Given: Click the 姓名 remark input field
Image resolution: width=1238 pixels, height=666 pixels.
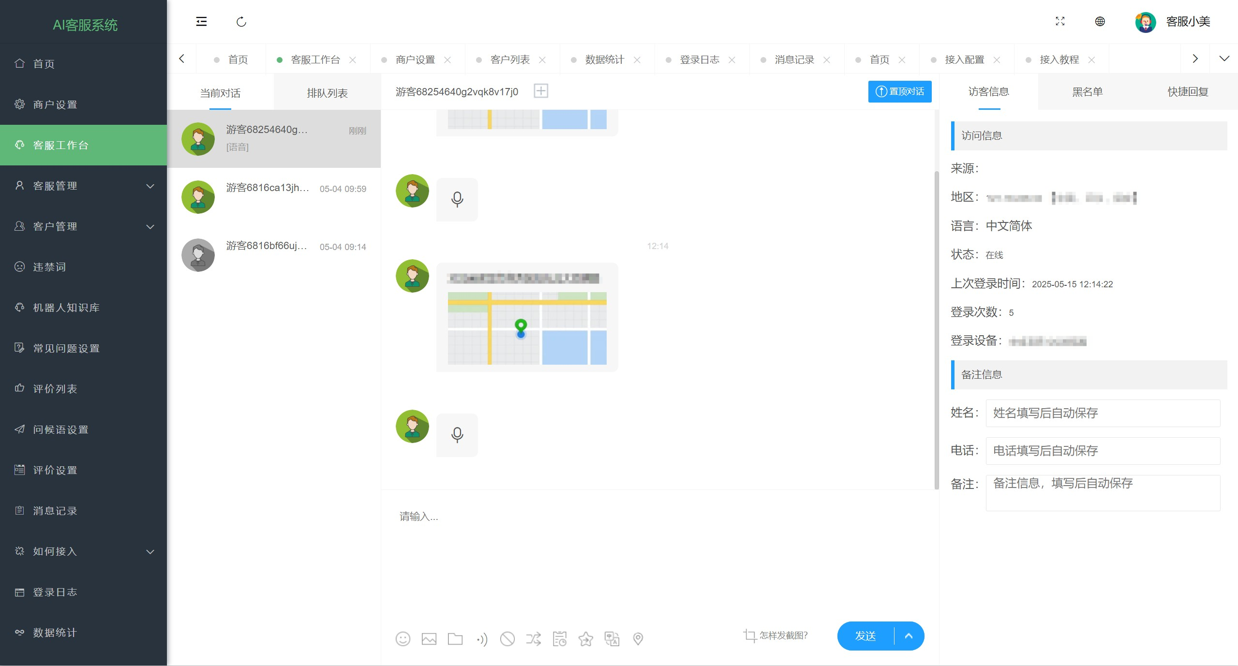Looking at the screenshot, I should 1103,413.
